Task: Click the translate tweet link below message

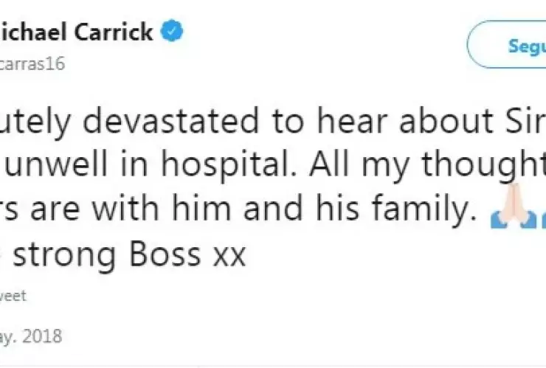Action: [13, 296]
